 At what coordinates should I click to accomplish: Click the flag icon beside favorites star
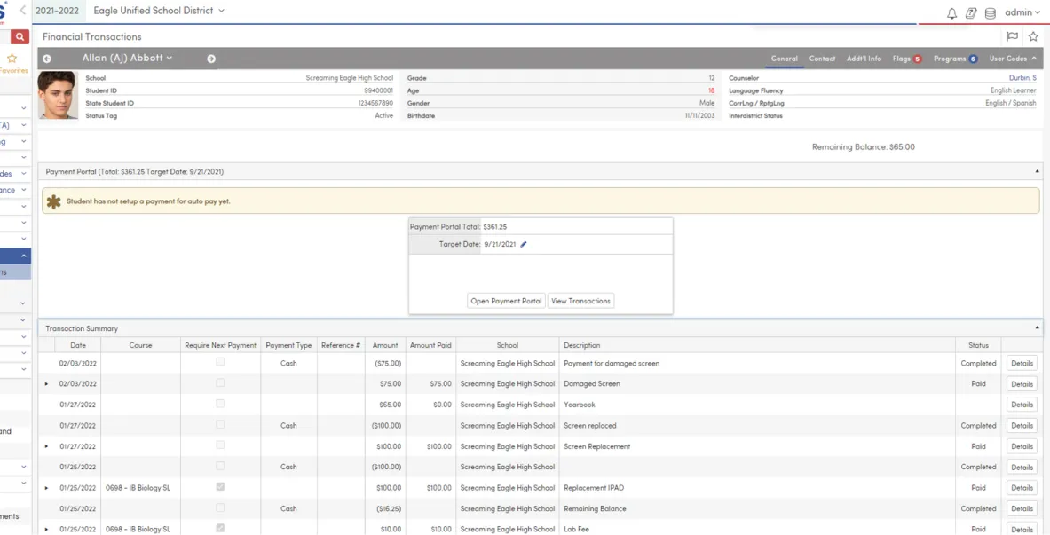(x=1012, y=37)
